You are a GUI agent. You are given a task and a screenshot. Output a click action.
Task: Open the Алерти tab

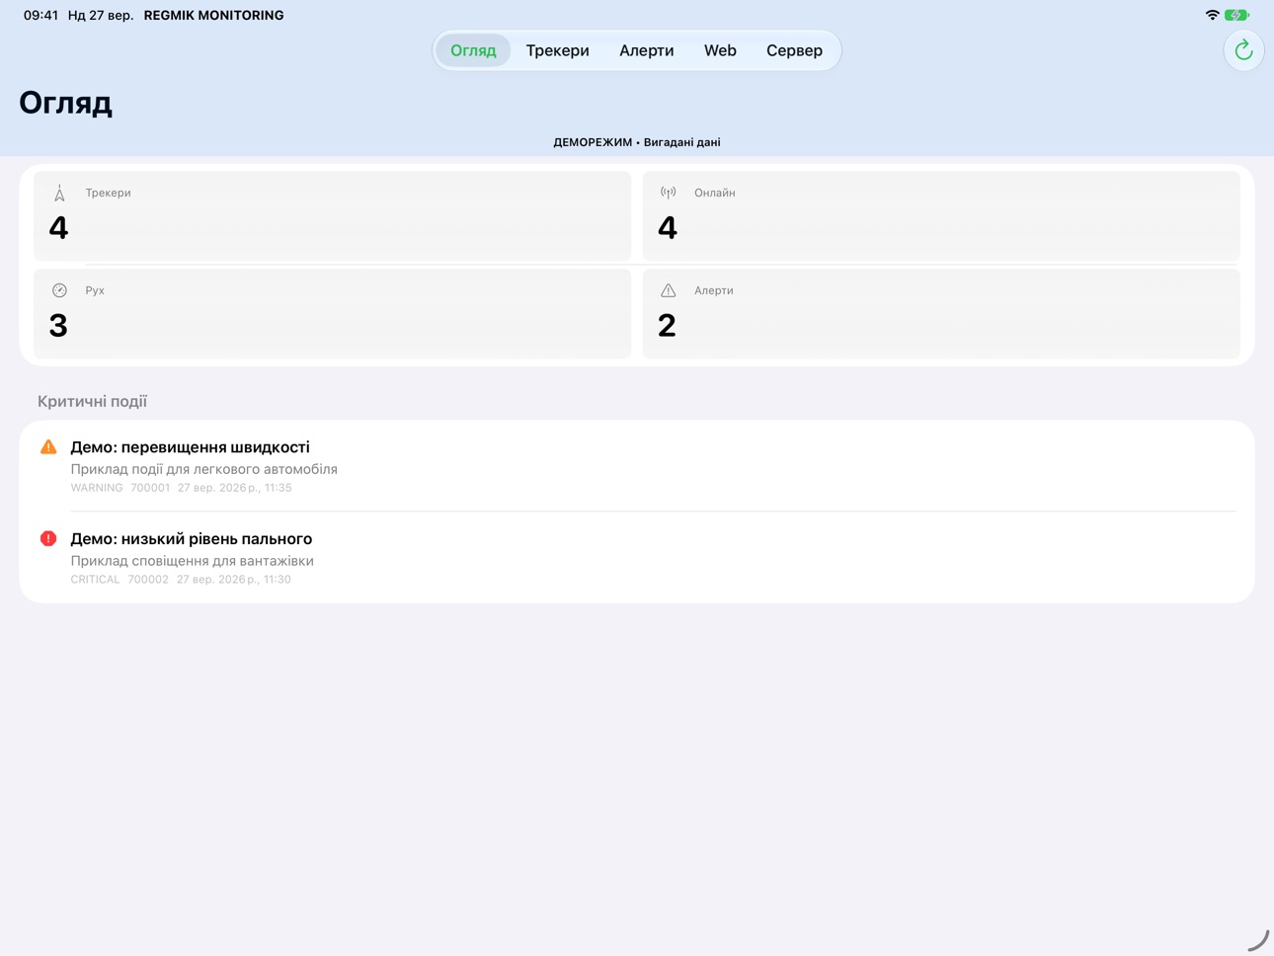pyautogui.click(x=647, y=50)
